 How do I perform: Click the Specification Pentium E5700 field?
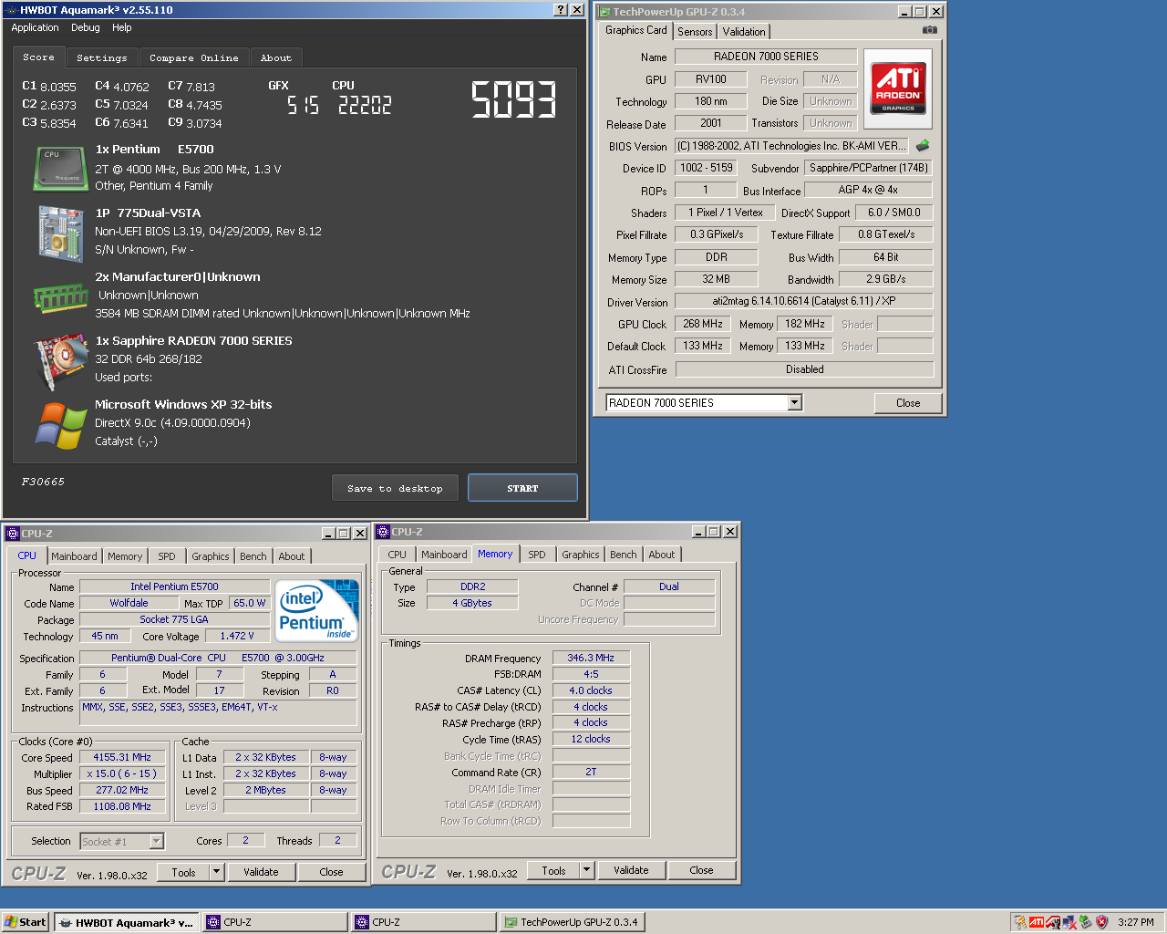tap(218, 658)
